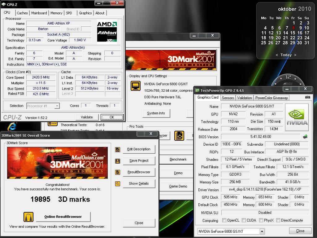Viewport: 317px width, 238px height.
Task: Click the GPU-Z BIOS save chip icon
Action: (305, 137)
